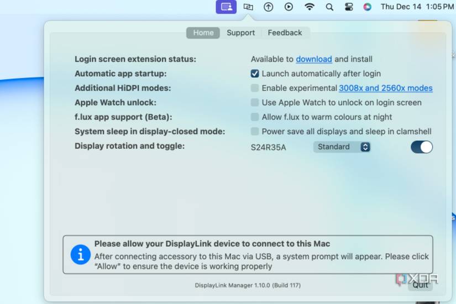Enable Power save all displays in clamshell checkbox
This screenshot has width=456, height=304.
255,131
